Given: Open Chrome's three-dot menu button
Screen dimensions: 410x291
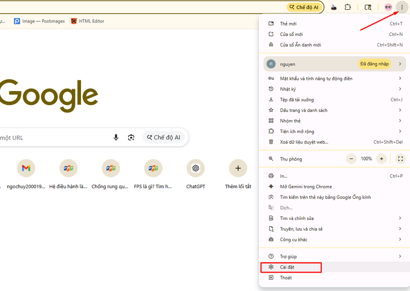Looking at the screenshot, I should (402, 7).
